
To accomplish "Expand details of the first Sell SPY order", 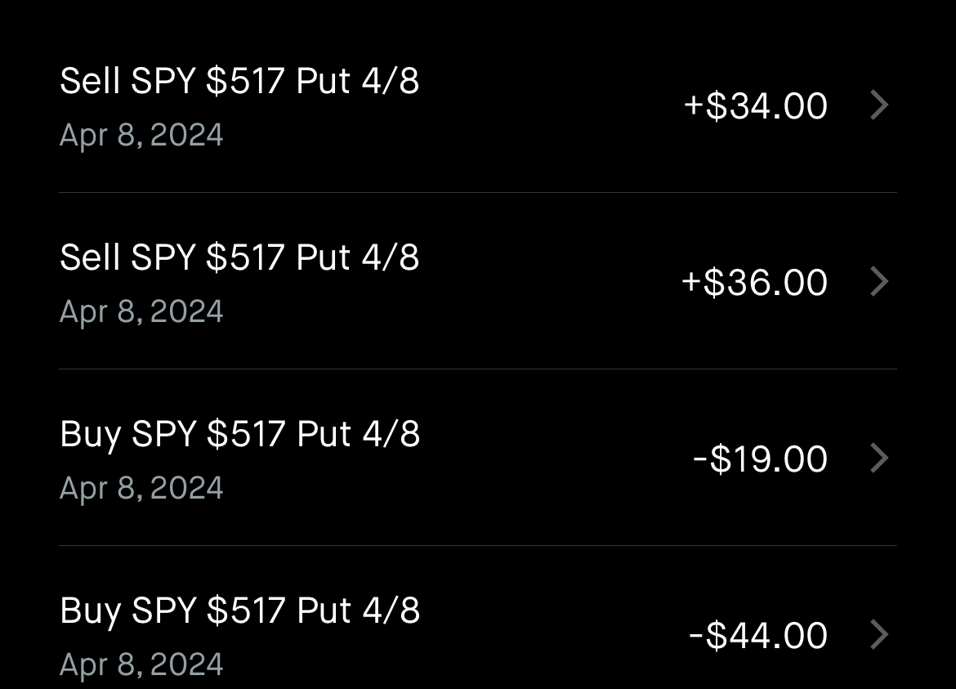I will (477, 106).
